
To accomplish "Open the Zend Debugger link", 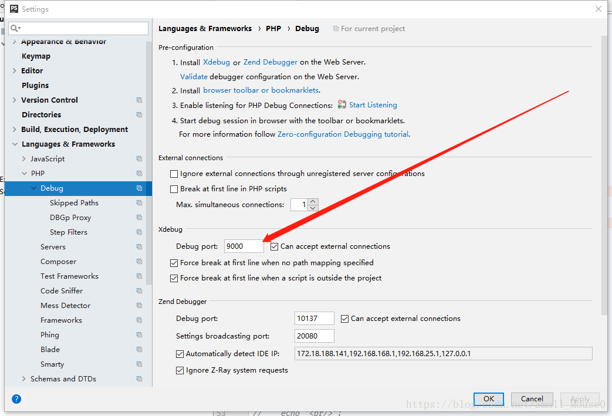I will click(x=271, y=62).
